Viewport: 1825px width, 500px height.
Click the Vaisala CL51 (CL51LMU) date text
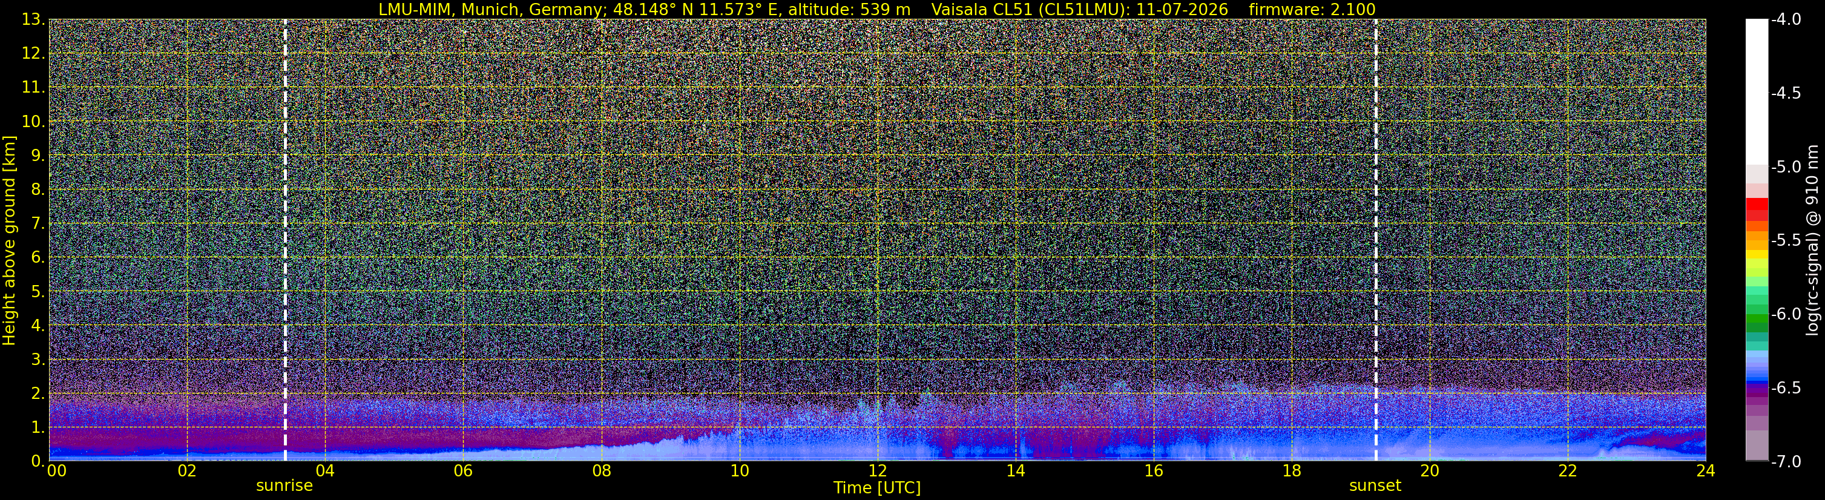tap(1080, 9)
